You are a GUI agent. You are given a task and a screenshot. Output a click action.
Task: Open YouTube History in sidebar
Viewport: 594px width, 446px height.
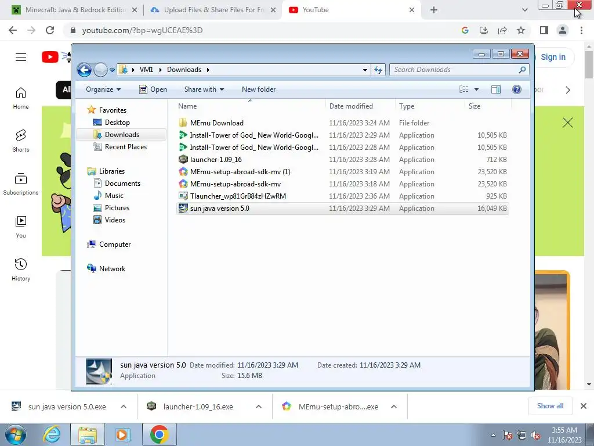[x=21, y=269]
